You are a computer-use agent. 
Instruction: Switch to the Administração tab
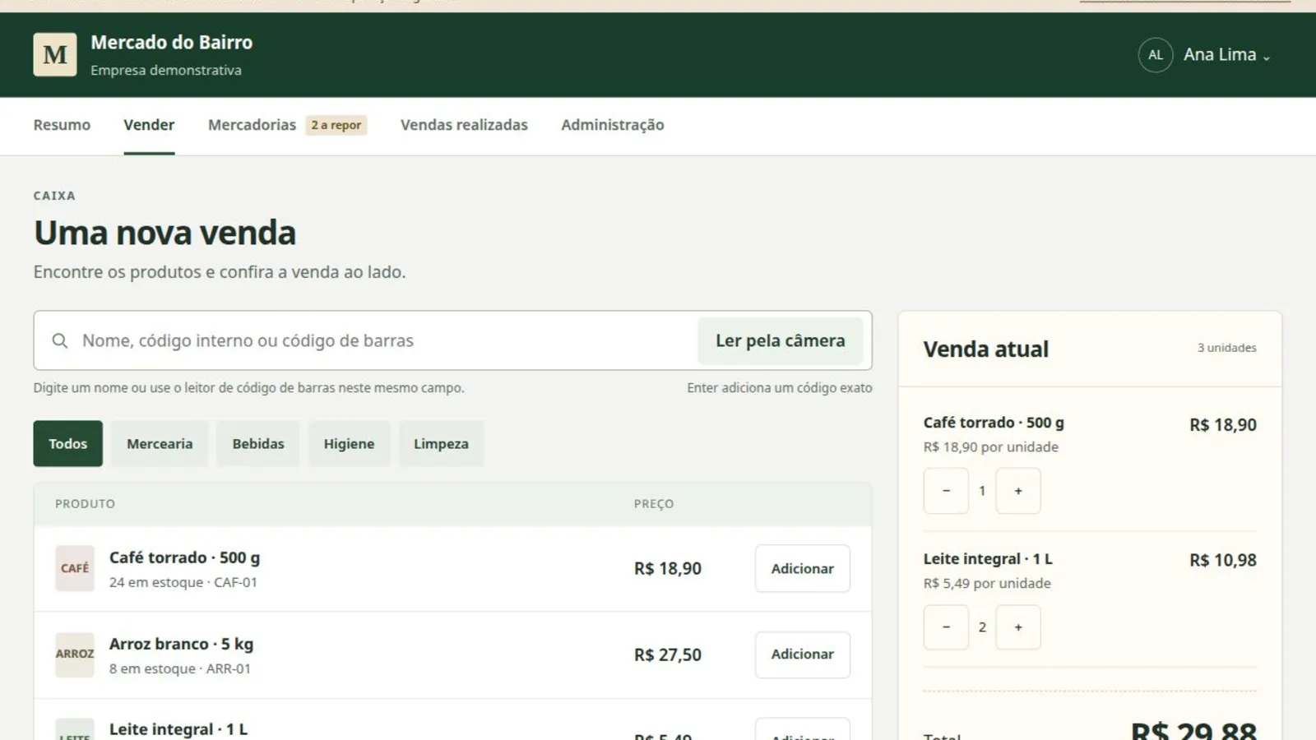pos(613,125)
